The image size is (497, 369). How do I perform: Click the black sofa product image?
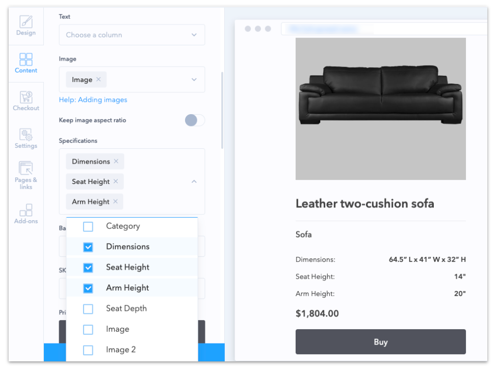click(380, 96)
